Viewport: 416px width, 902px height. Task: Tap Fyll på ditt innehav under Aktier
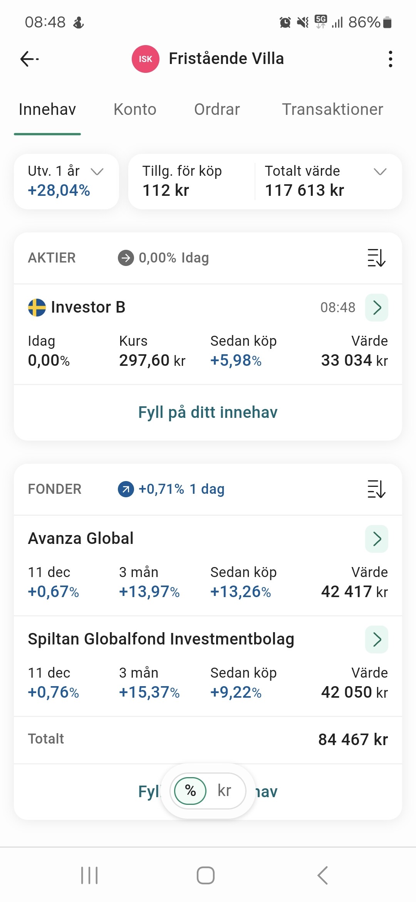point(208,412)
